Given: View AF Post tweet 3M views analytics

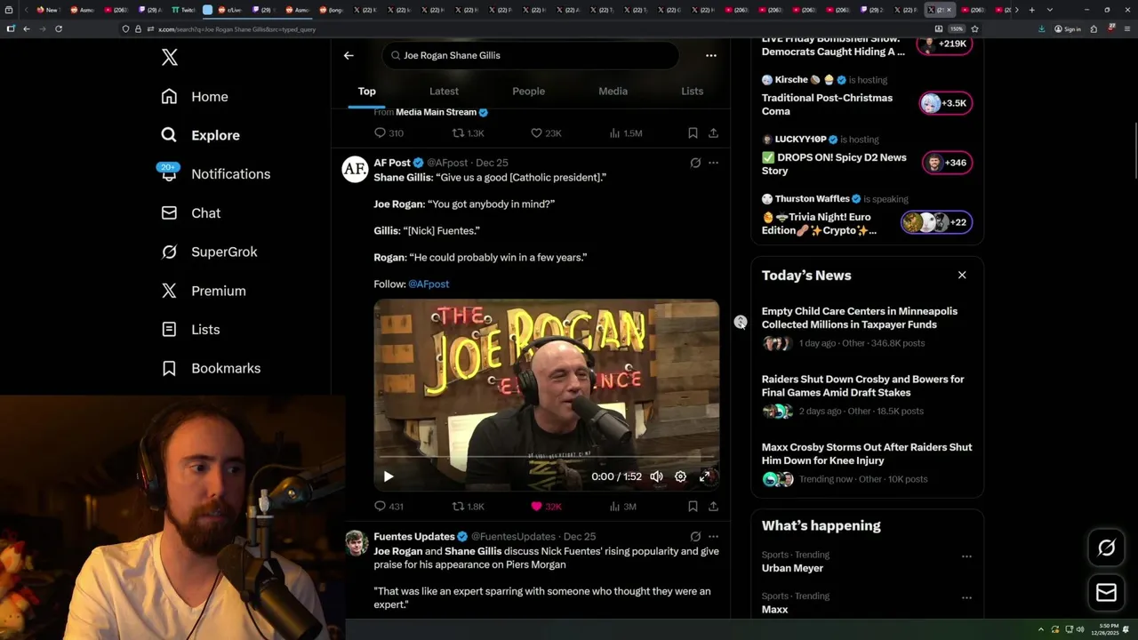Looking at the screenshot, I should tap(622, 507).
